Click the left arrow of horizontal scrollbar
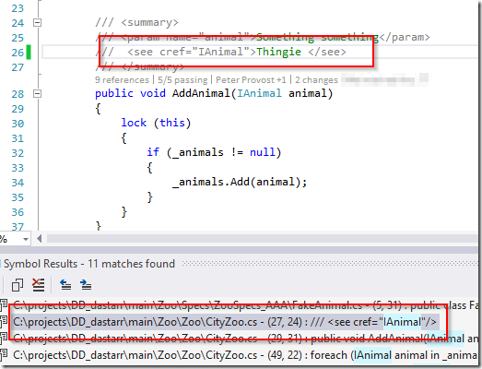Image resolution: width=482 pixels, height=369 pixels. click(40, 239)
